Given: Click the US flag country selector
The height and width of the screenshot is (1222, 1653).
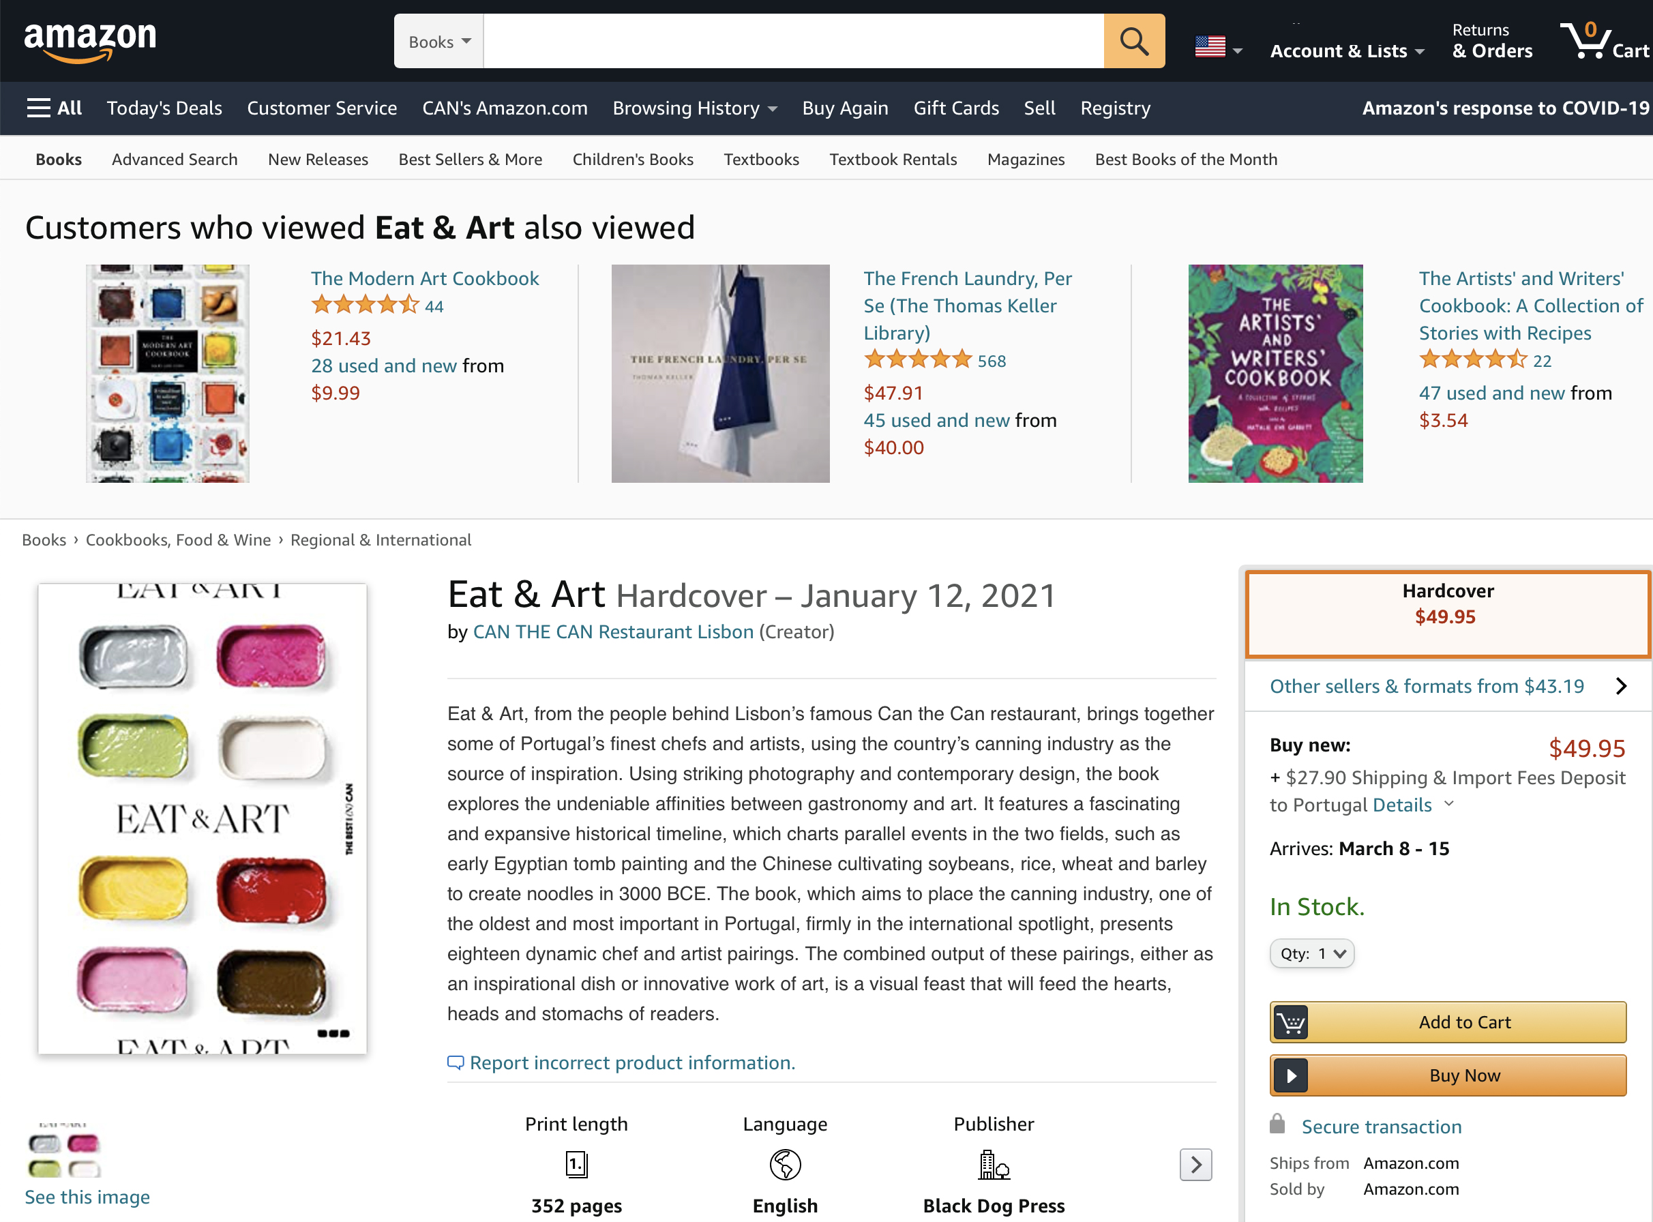Looking at the screenshot, I should [x=1217, y=47].
